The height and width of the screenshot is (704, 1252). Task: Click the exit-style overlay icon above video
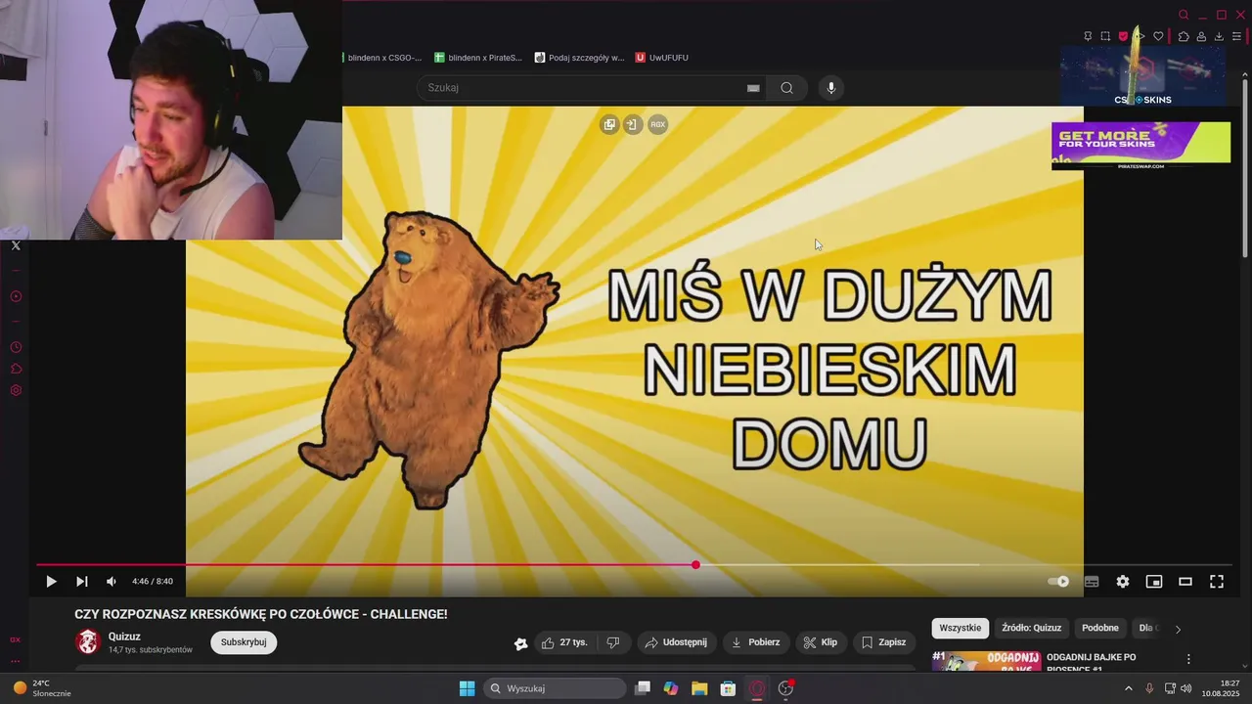click(633, 124)
